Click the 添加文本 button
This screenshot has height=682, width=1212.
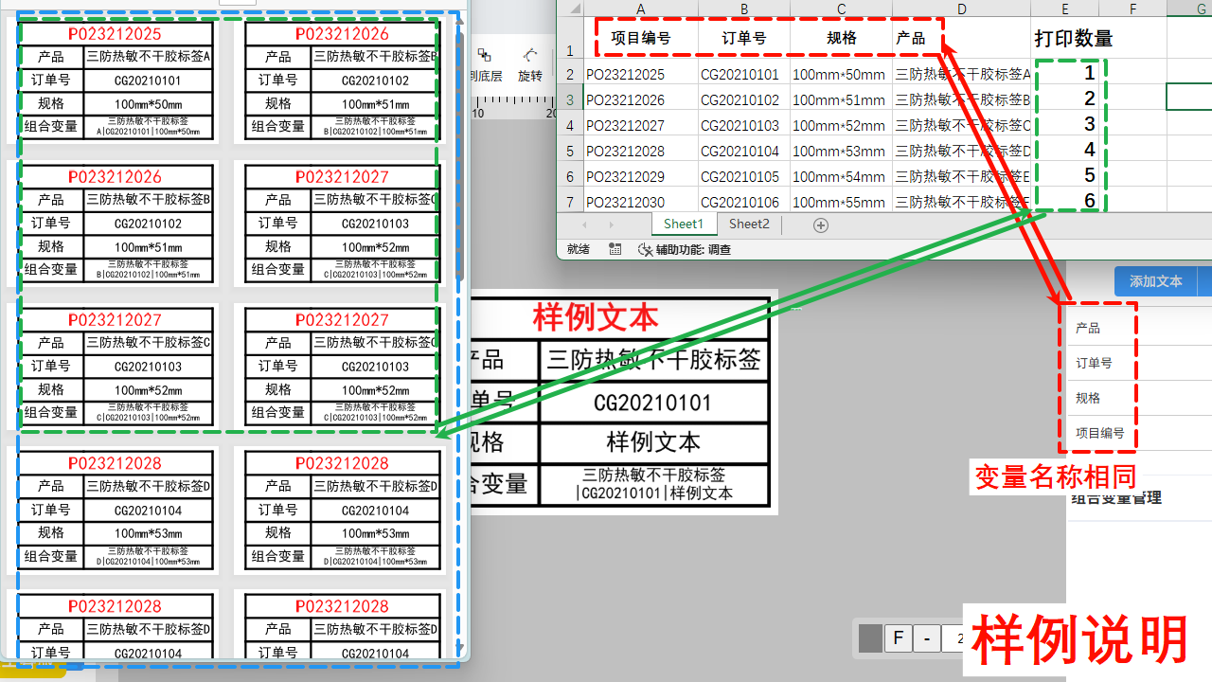pos(1156,281)
